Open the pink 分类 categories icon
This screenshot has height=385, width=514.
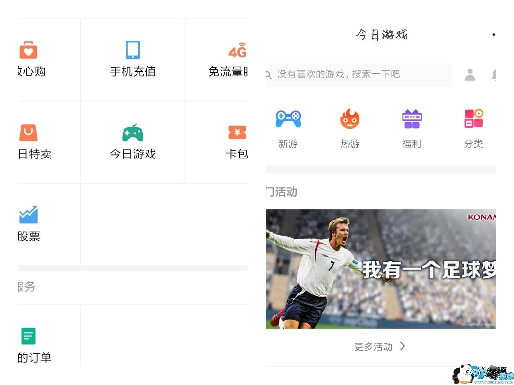(474, 118)
